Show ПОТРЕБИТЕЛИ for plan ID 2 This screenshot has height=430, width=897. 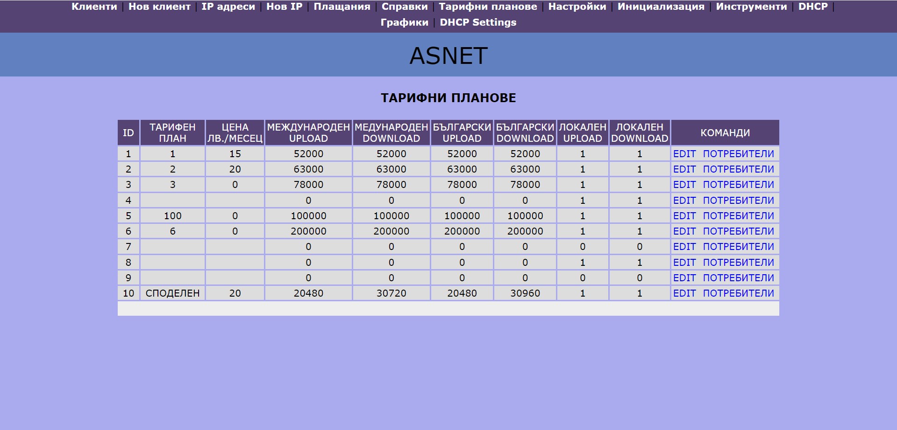coord(738,169)
